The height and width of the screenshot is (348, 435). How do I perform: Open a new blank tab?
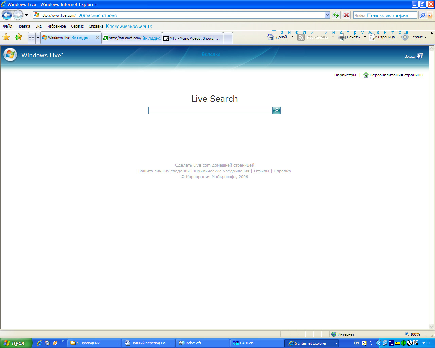point(228,38)
